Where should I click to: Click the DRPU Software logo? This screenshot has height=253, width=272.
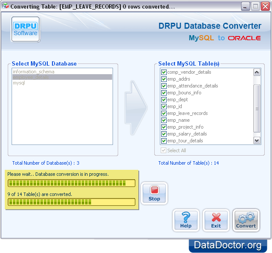pyautogui.click(x=25, y=29)
